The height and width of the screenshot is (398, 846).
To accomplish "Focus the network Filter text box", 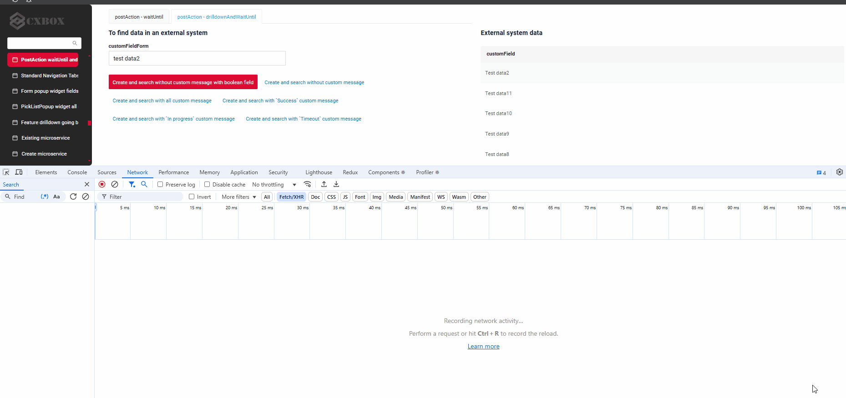I will 140,196.
